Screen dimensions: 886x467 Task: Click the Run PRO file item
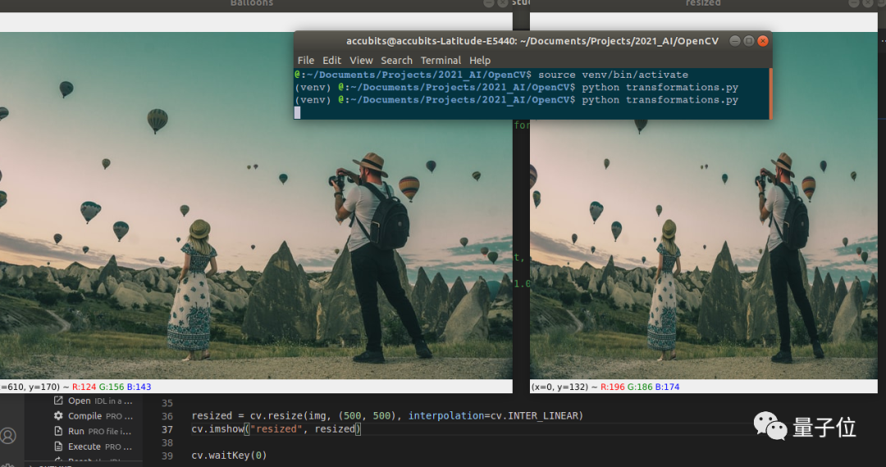pos(94,432)
